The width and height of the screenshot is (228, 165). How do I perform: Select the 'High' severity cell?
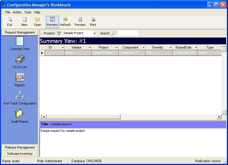point(159,53)
